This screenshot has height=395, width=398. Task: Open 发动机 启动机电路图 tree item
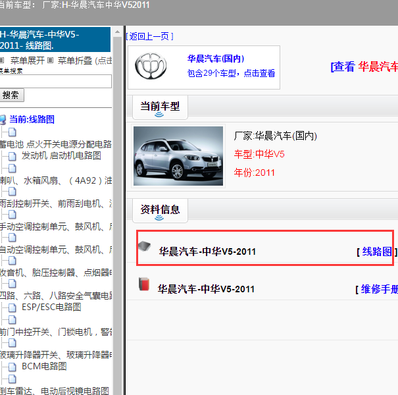click(x=61, y=156)
